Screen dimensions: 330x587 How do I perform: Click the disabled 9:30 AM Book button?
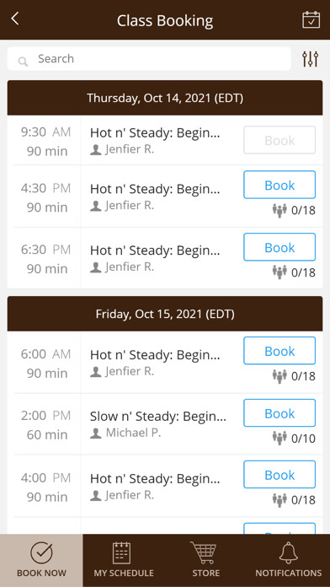(x=279, y=140)
